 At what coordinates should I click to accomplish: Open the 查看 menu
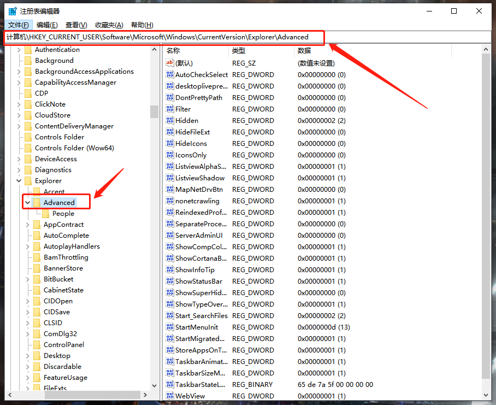[75, 25]
